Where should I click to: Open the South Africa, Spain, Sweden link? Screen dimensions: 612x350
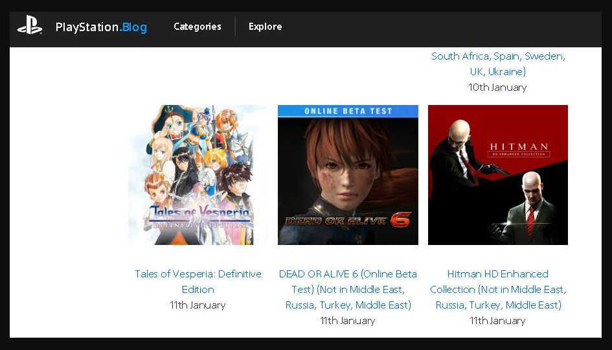(498, 64)
